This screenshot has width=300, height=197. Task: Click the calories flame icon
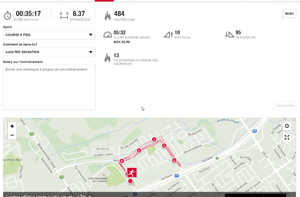tap(108, 16)
